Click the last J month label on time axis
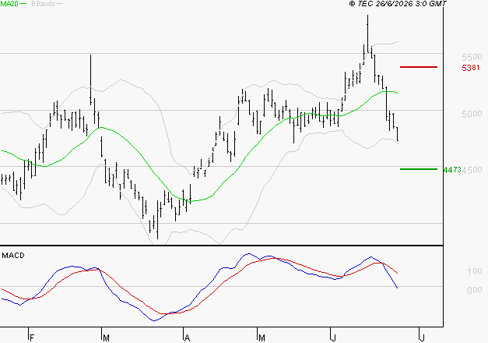 [422, 338]
